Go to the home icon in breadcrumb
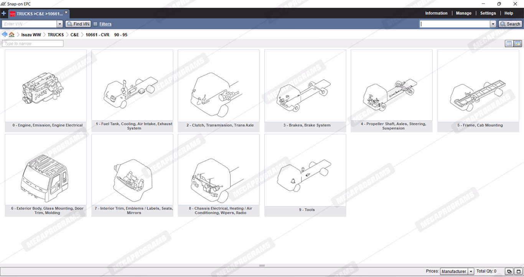 coord(12,34)
